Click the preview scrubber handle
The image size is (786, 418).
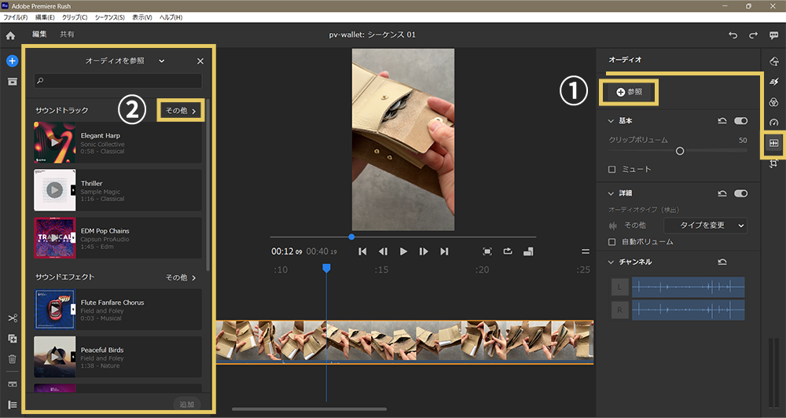point(351,236)
